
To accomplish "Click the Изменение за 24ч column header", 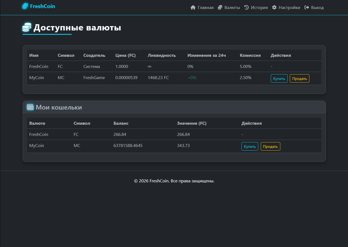I will pyautogui.click(x=207, y=55).
